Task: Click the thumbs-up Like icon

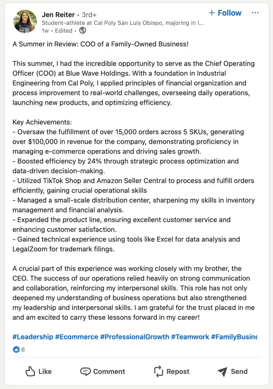Action: 30,371
